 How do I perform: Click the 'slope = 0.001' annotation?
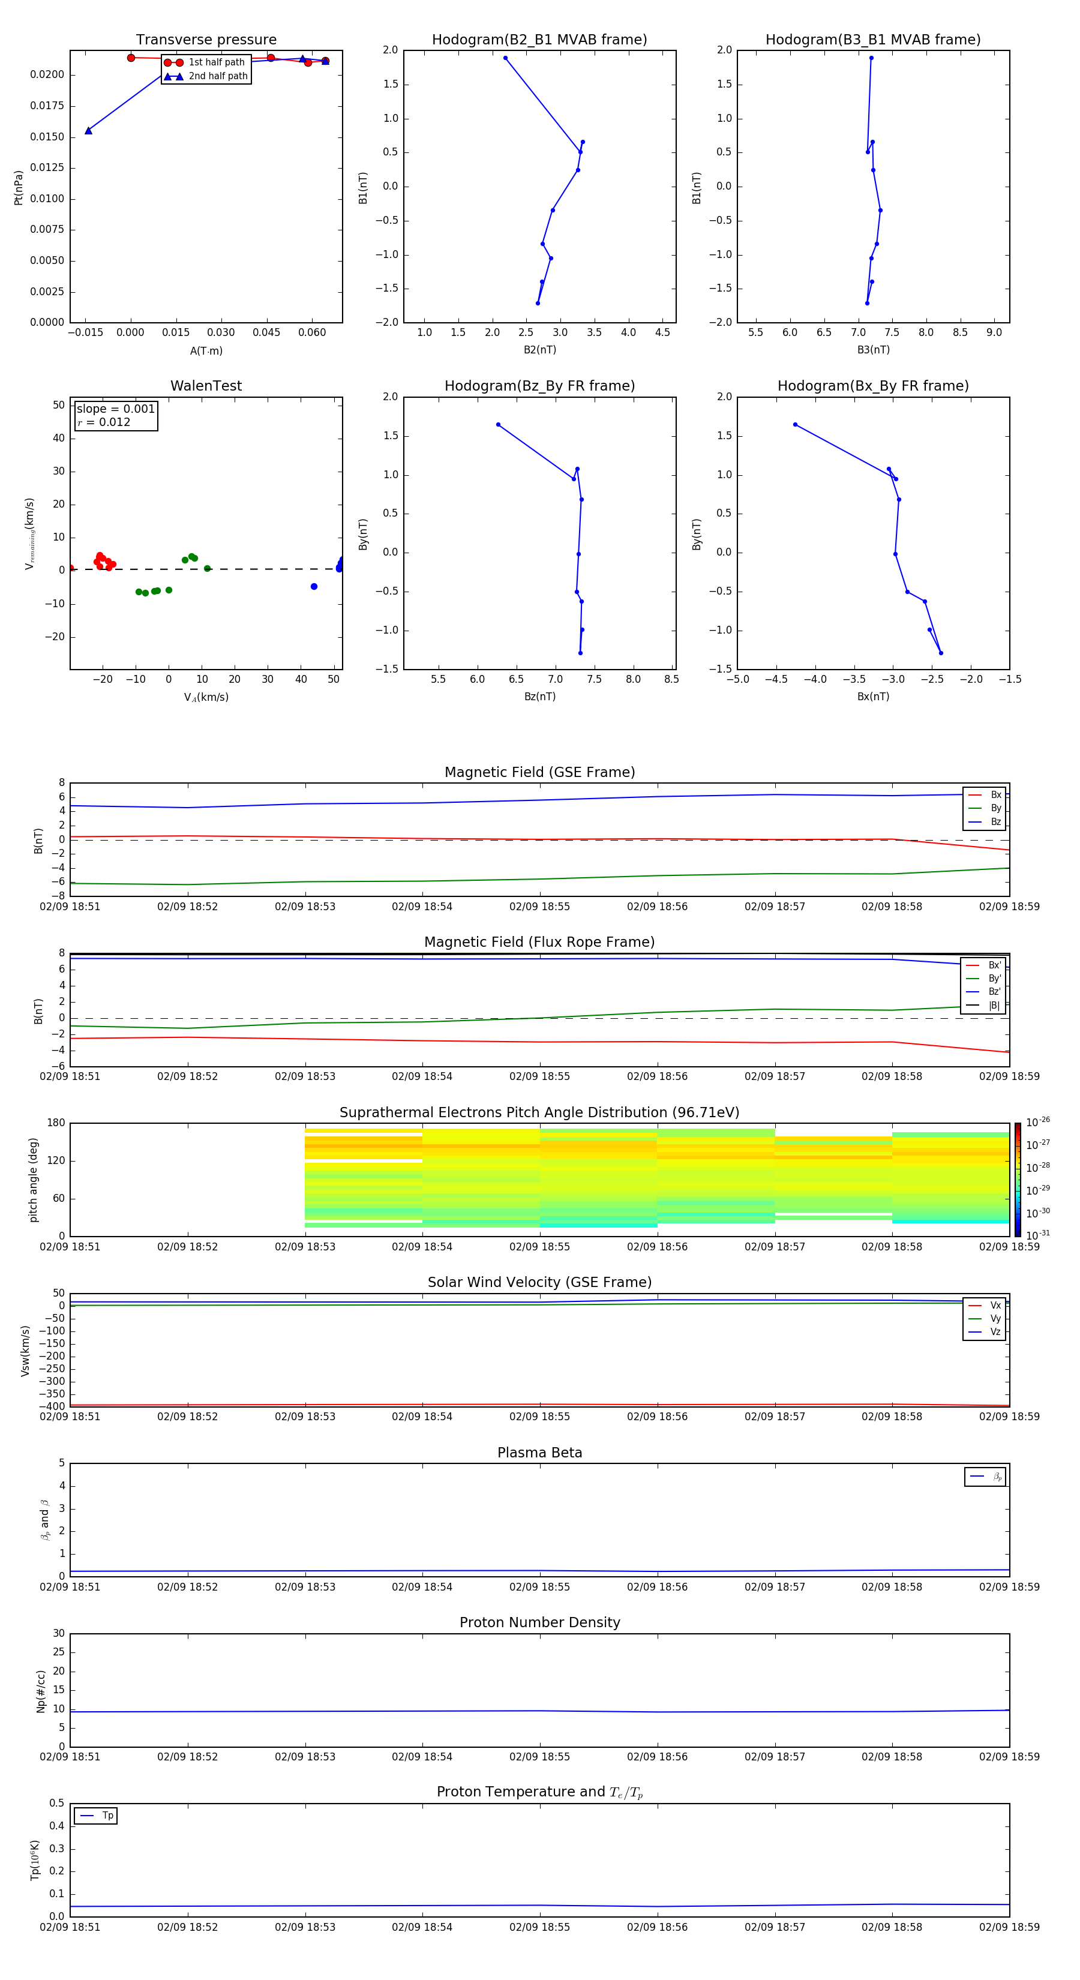(115, 409)
